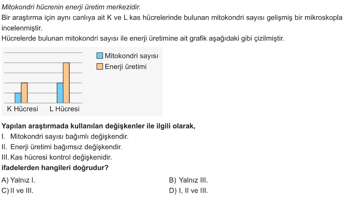Click statement III about Kas hücresi kontrol değişkeni

click(57, 157)
